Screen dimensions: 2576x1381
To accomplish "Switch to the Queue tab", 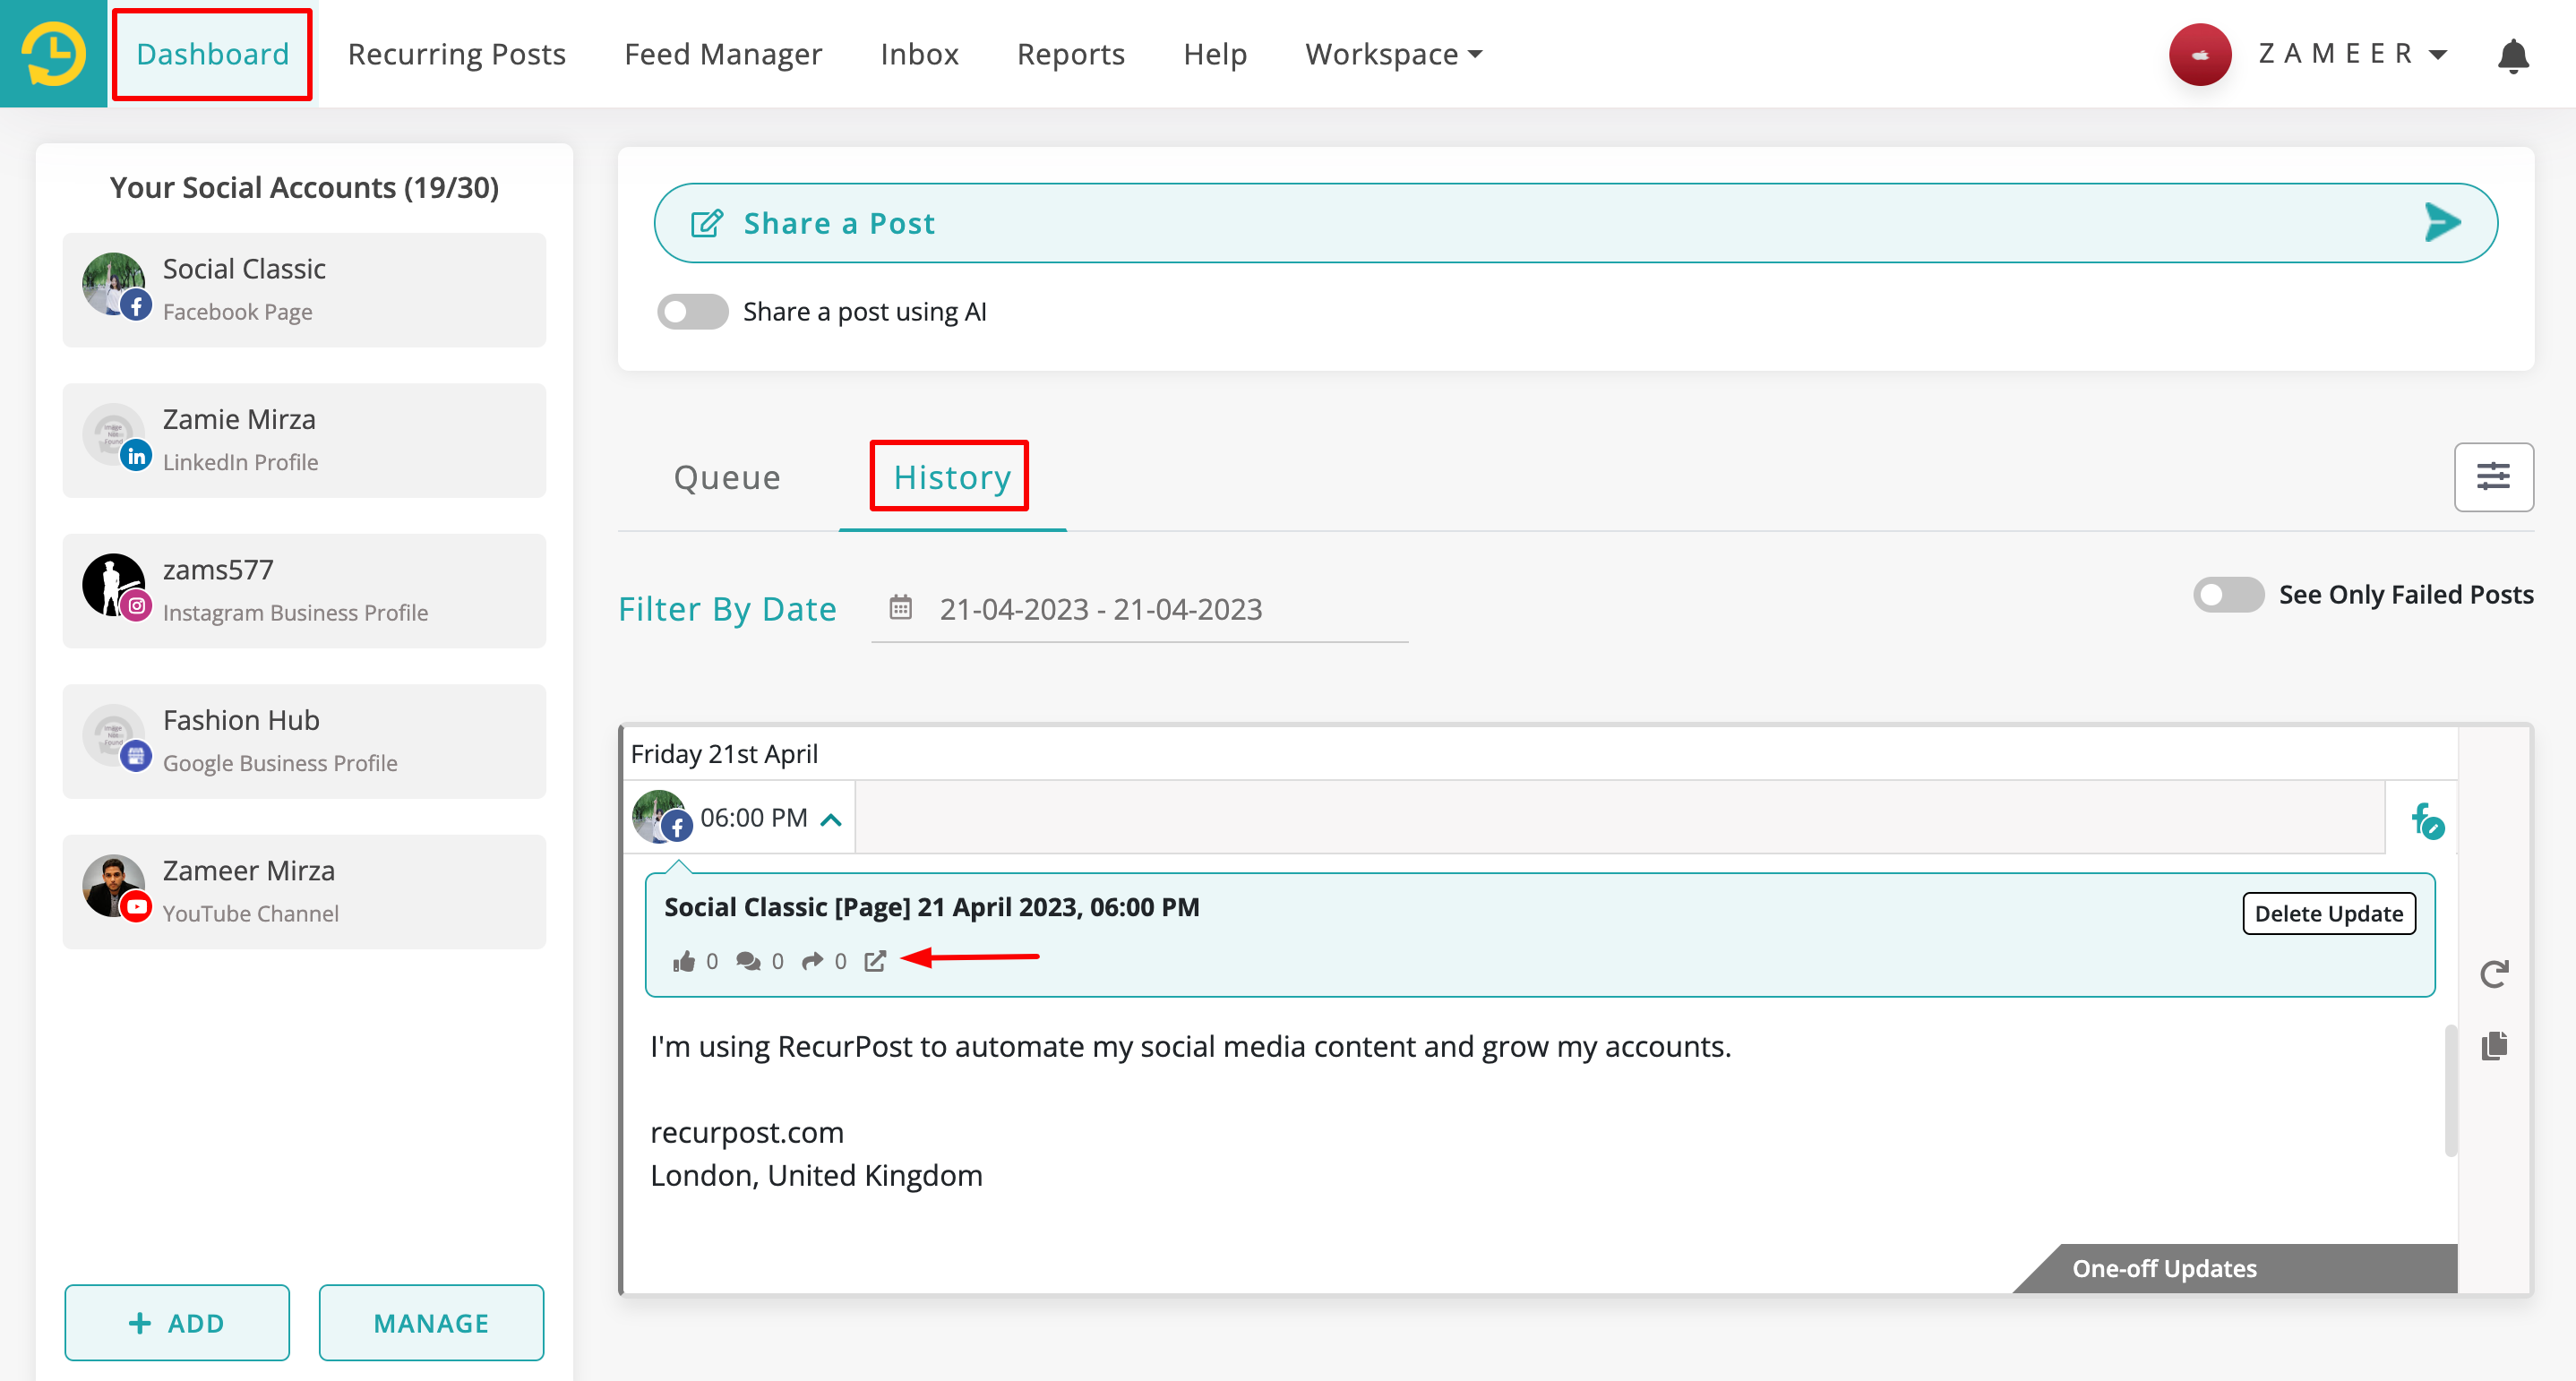I will [727, 478].
